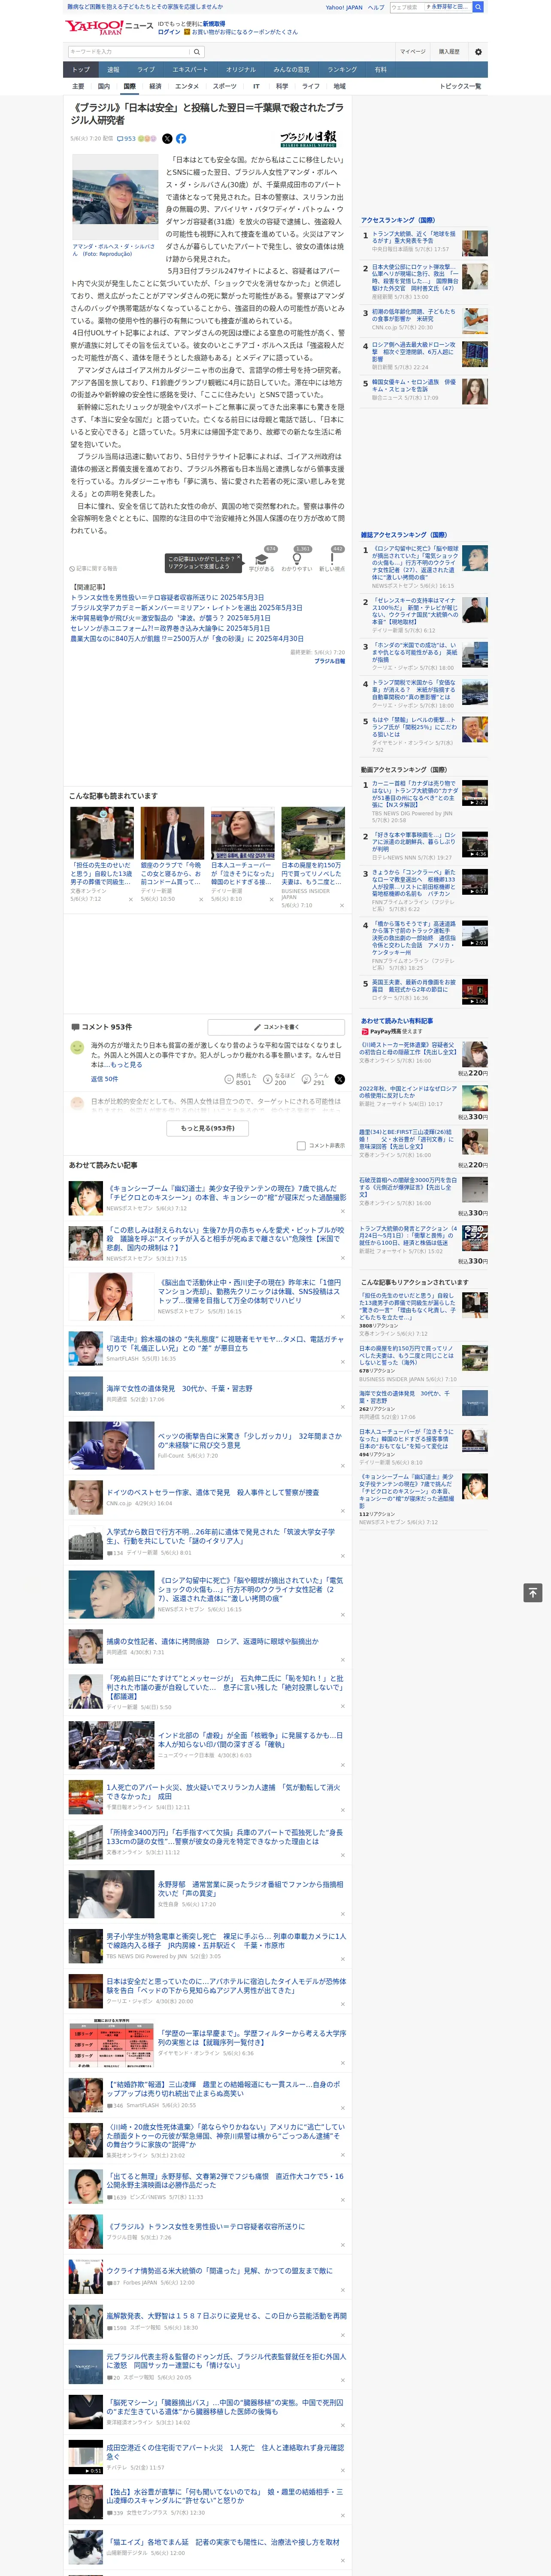Select the 速報 navigation tab

coord(113,70)
